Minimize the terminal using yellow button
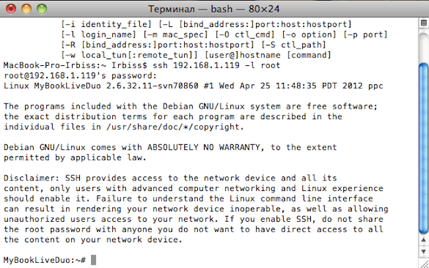This screenshot has width=429, height=268. pyautogui.click(x=26, y=9)
